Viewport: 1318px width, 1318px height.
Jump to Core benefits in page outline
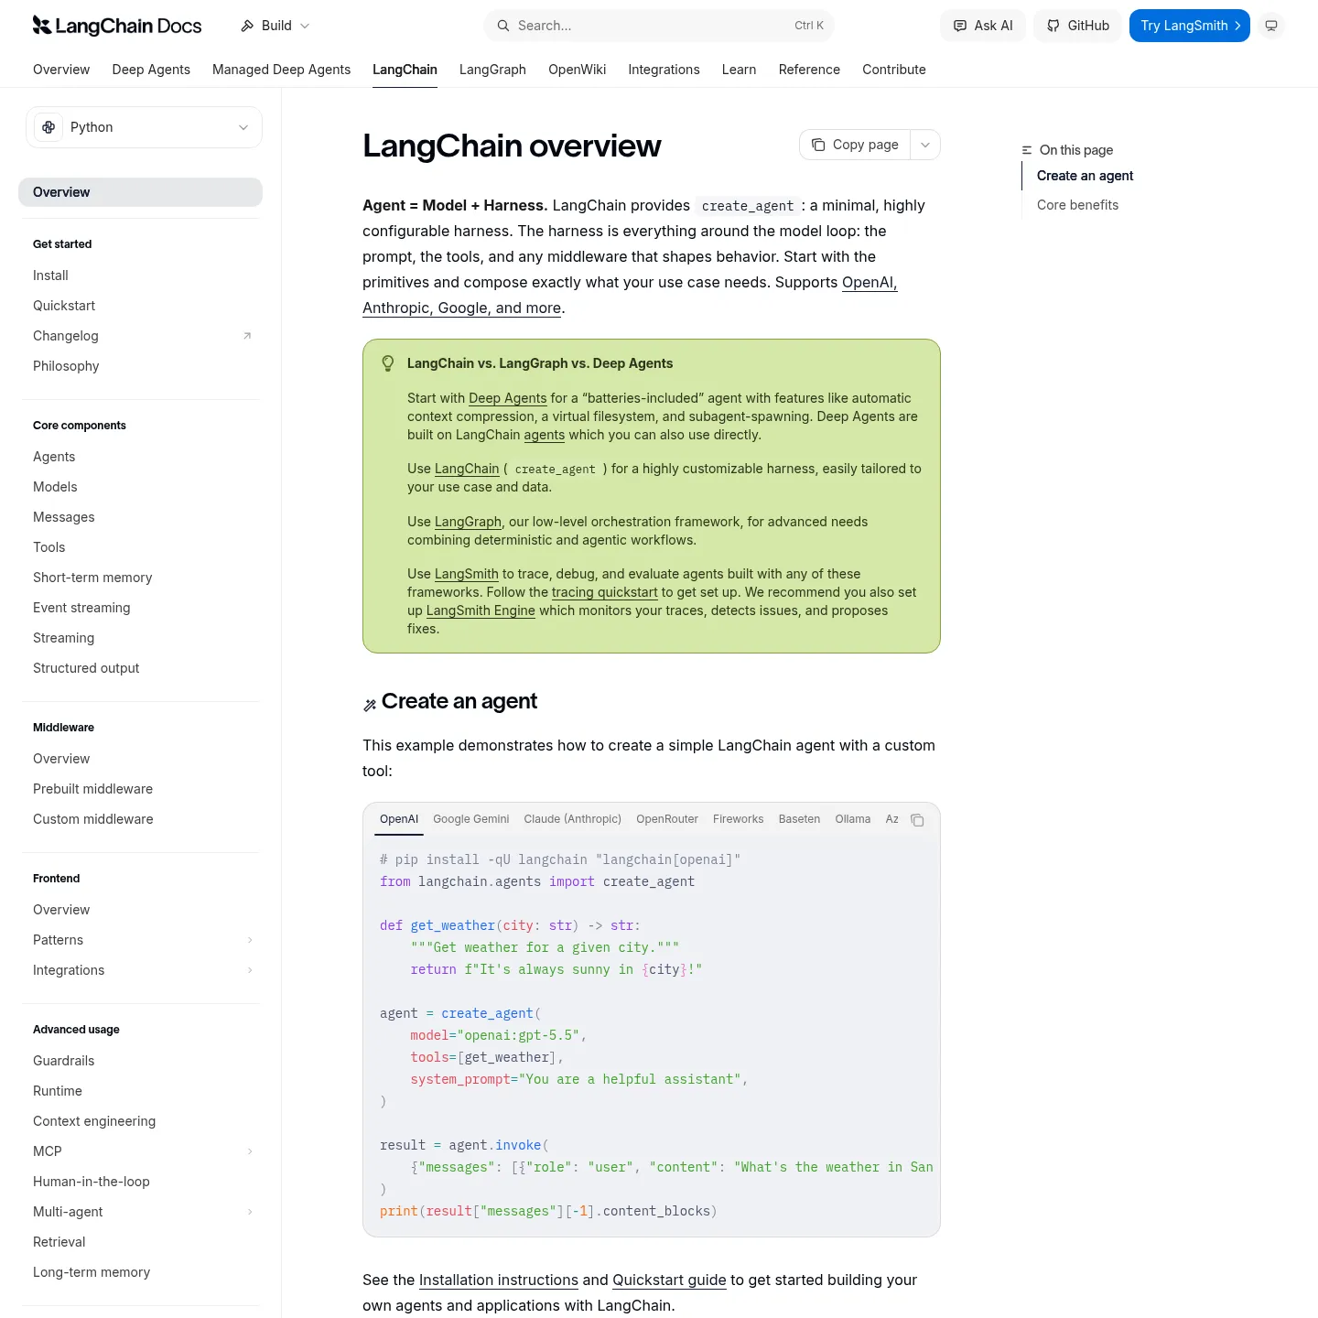pos(1078,205)
